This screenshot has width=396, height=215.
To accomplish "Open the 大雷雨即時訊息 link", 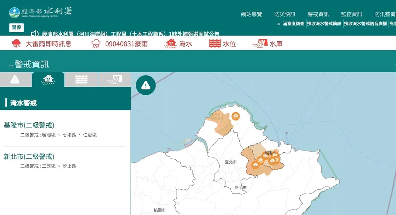I will pyautogui.click(x=48, y=44).
